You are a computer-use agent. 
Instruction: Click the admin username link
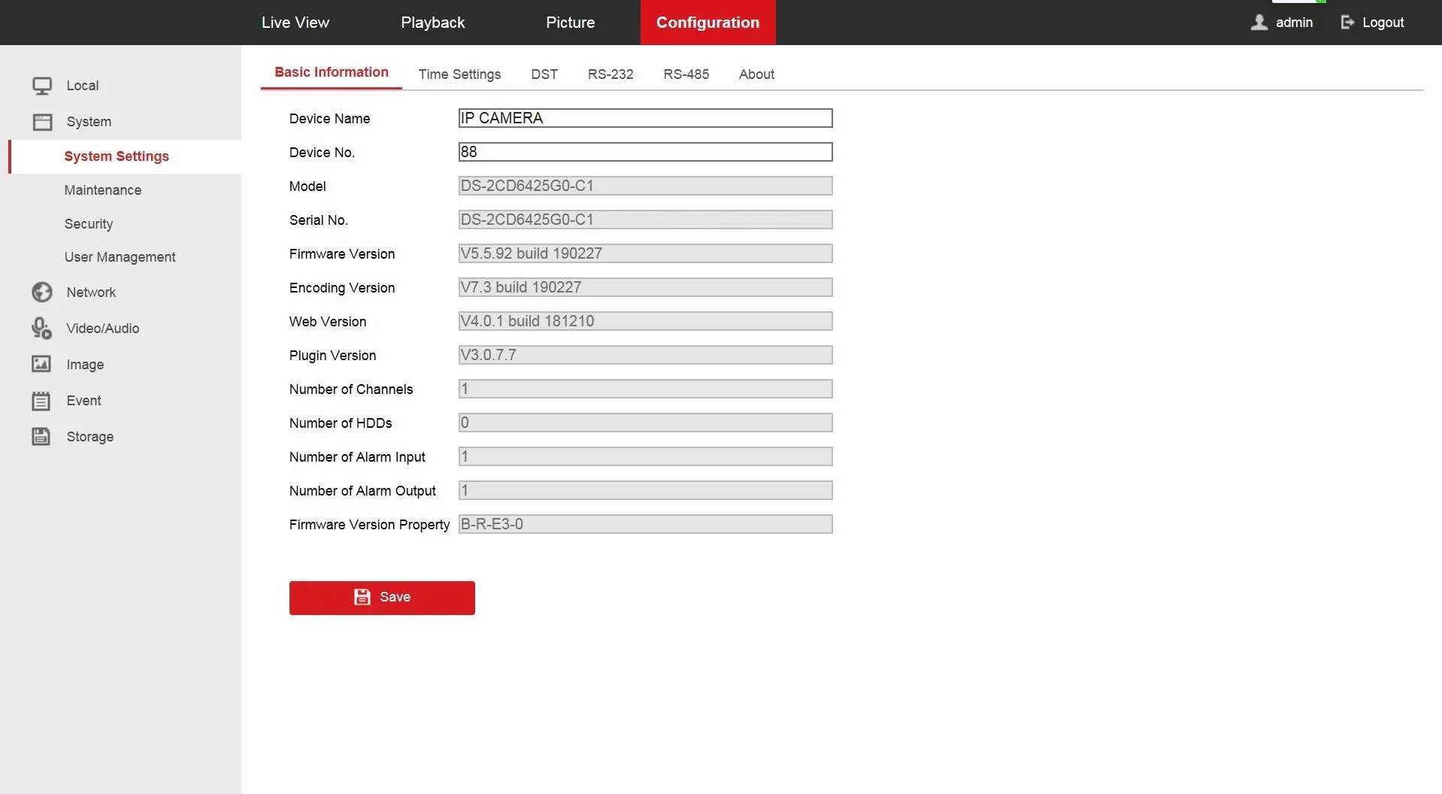pos(1295,23)
